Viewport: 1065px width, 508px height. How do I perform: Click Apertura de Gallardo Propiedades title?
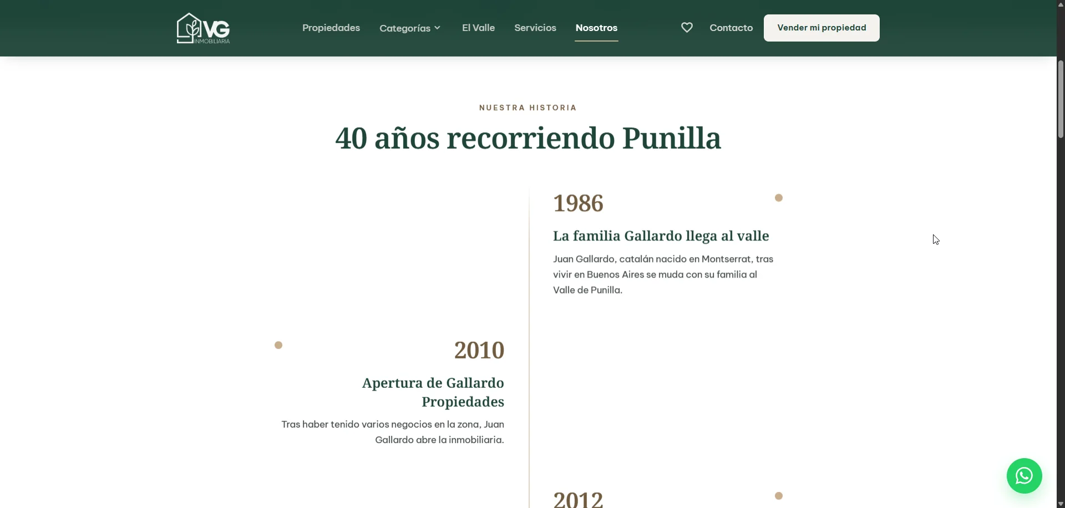coord(433,392)
